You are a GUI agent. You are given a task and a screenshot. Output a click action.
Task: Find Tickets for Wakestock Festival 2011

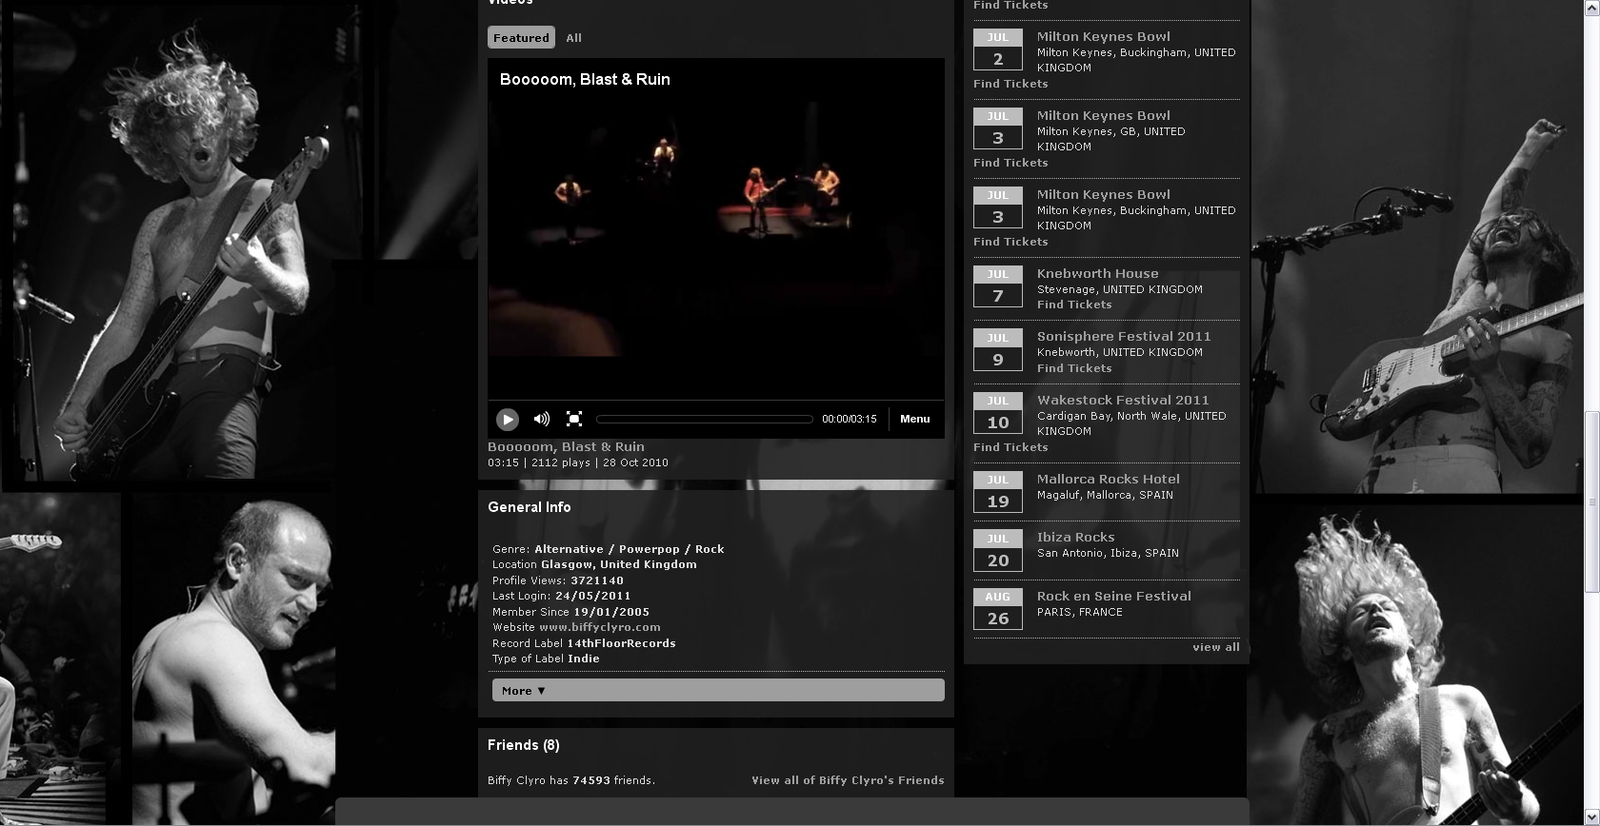(1010, 447)
